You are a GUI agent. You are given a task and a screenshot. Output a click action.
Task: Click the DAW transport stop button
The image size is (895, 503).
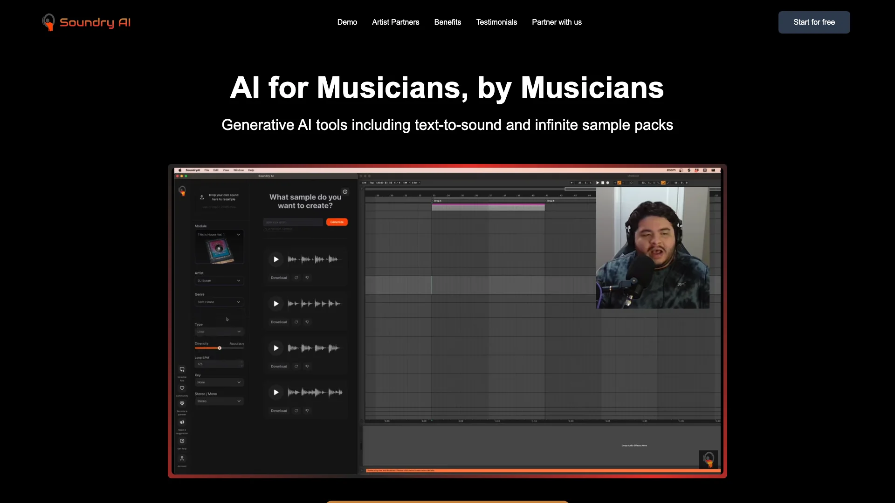pyautogui.click(x=603, y=183)
